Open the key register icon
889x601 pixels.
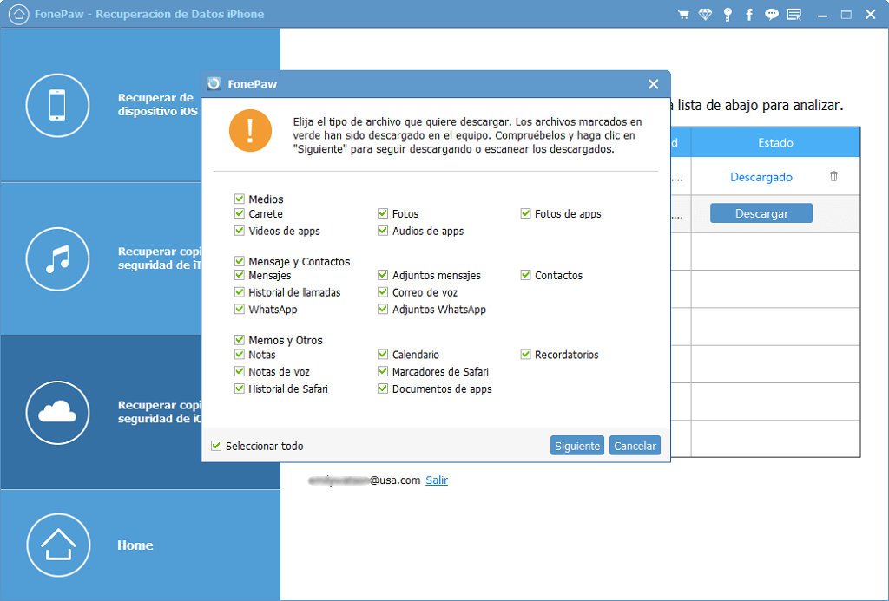point(728,14)
